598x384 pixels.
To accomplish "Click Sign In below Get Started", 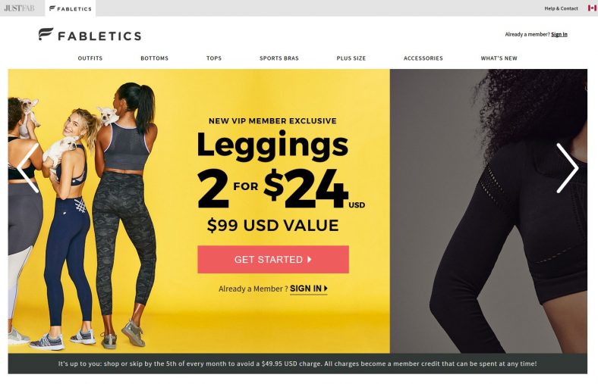I will click(309, 289).
